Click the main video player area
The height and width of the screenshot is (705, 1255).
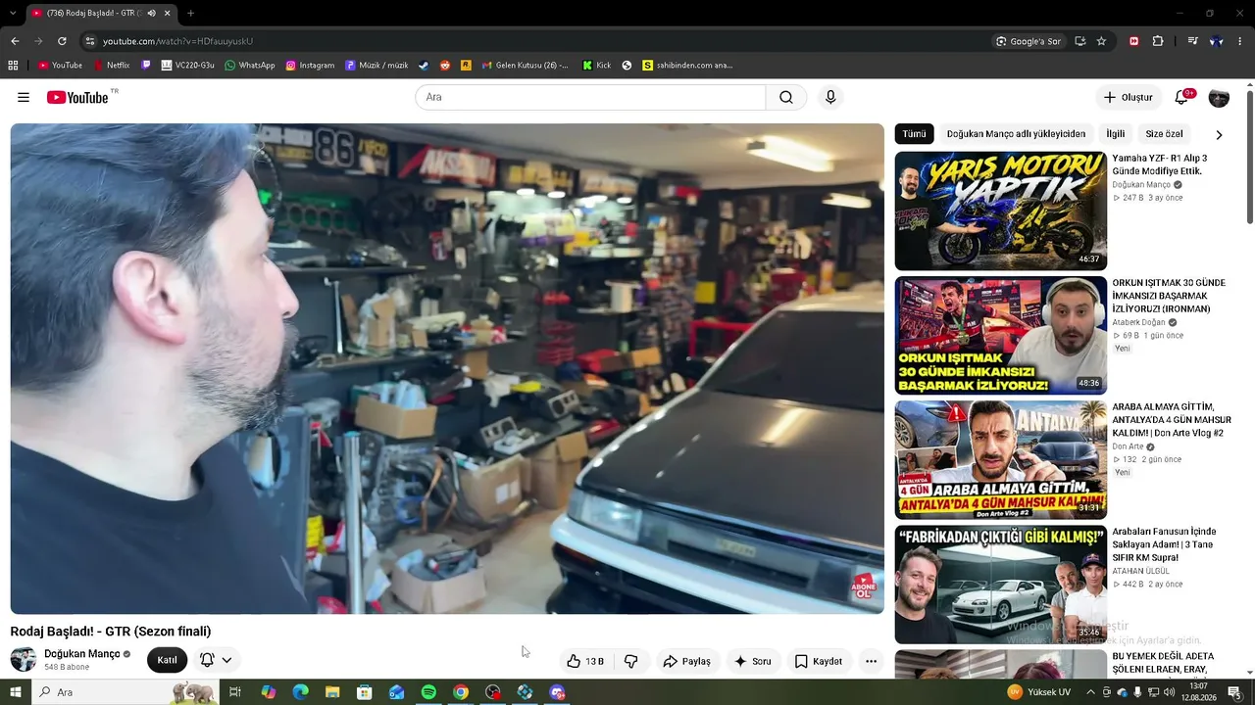(447, 369)
